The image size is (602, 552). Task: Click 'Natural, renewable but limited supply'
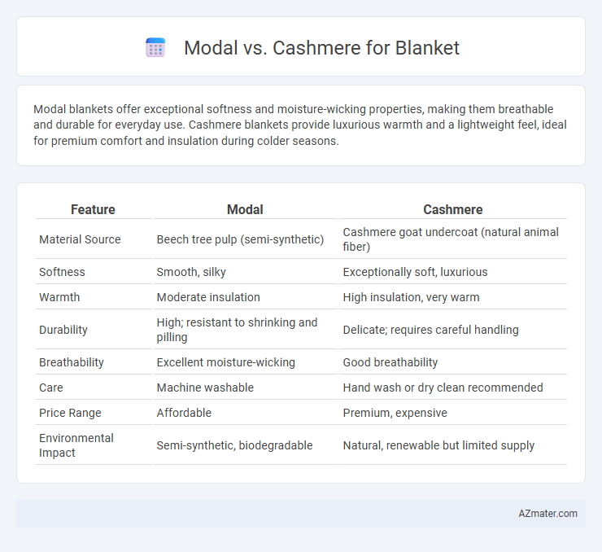click(438, 445)
